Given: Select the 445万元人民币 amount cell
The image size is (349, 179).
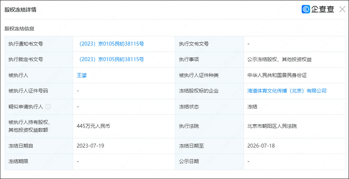Looking at the screenshot, I should click(x=124, y=126).
